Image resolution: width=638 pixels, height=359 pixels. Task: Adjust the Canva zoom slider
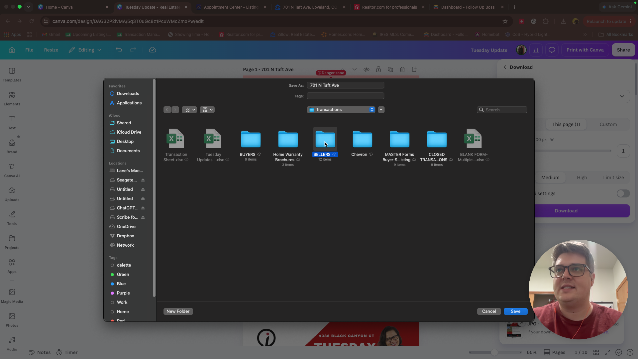[494, 352]
